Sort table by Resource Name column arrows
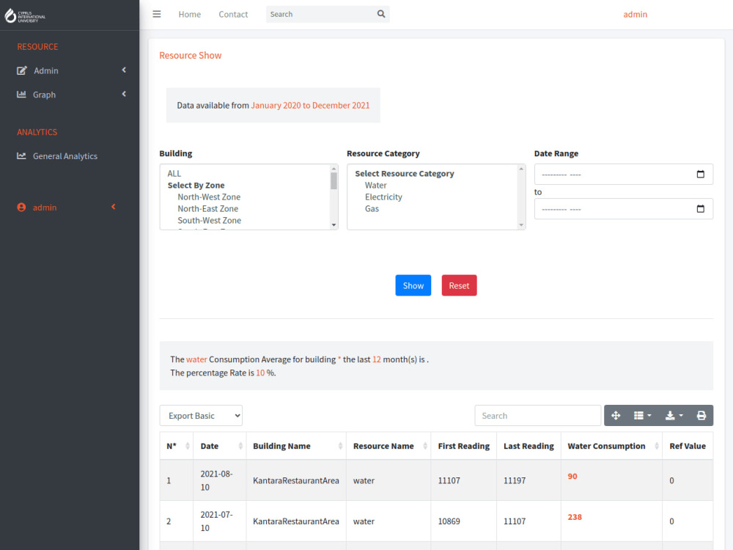Image resolution: width=733 pixels, height=550 pixels. pos(425,446)
